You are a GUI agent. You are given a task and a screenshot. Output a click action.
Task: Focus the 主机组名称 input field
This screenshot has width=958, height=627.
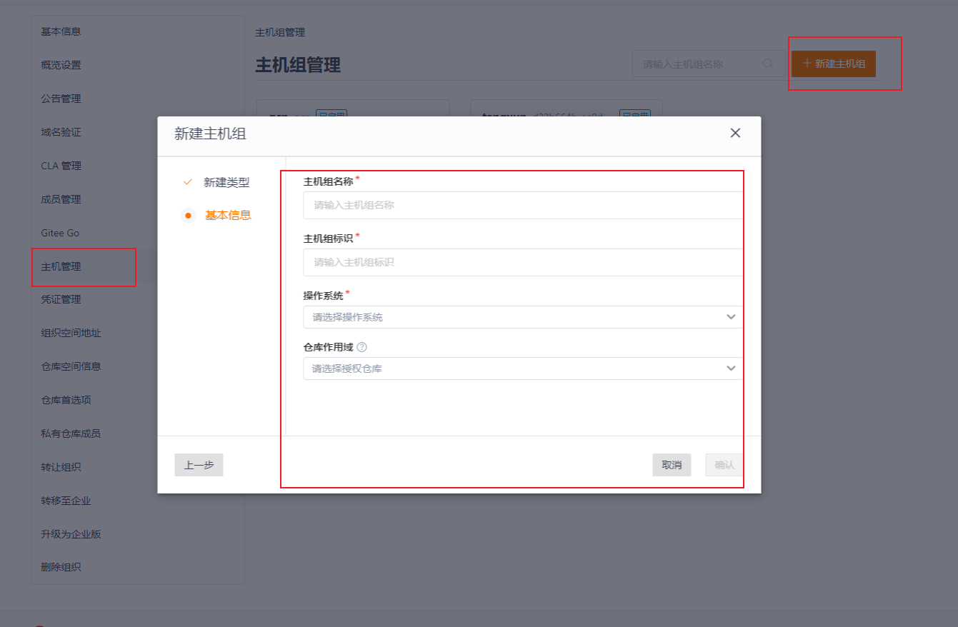(x=524, y=205)
